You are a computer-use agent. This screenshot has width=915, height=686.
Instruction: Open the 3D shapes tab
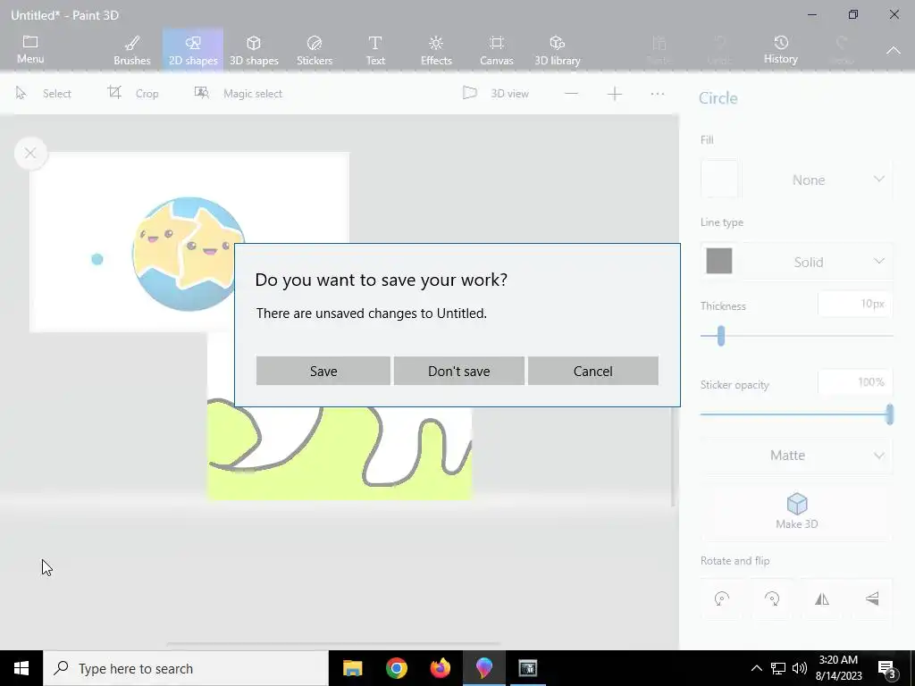[254, 50]
